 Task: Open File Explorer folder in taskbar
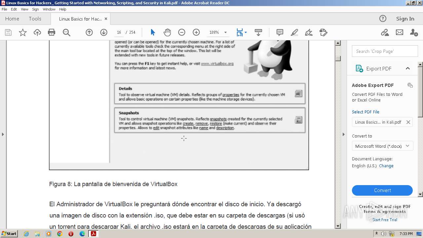(x=37, y=234)
